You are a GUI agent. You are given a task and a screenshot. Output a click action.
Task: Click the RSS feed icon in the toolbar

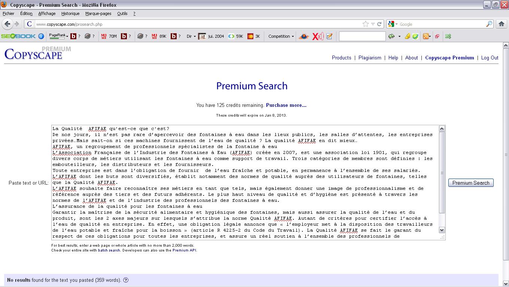pyautogui.click(x=426, y=36)
